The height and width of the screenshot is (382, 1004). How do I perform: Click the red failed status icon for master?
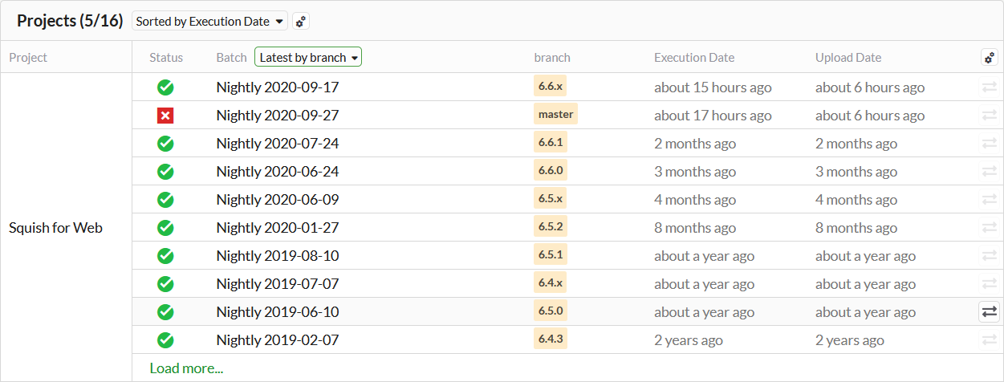(165, 116)
